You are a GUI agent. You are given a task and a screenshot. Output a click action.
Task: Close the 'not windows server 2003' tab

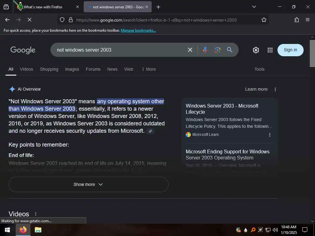click(x=147, y=7)
